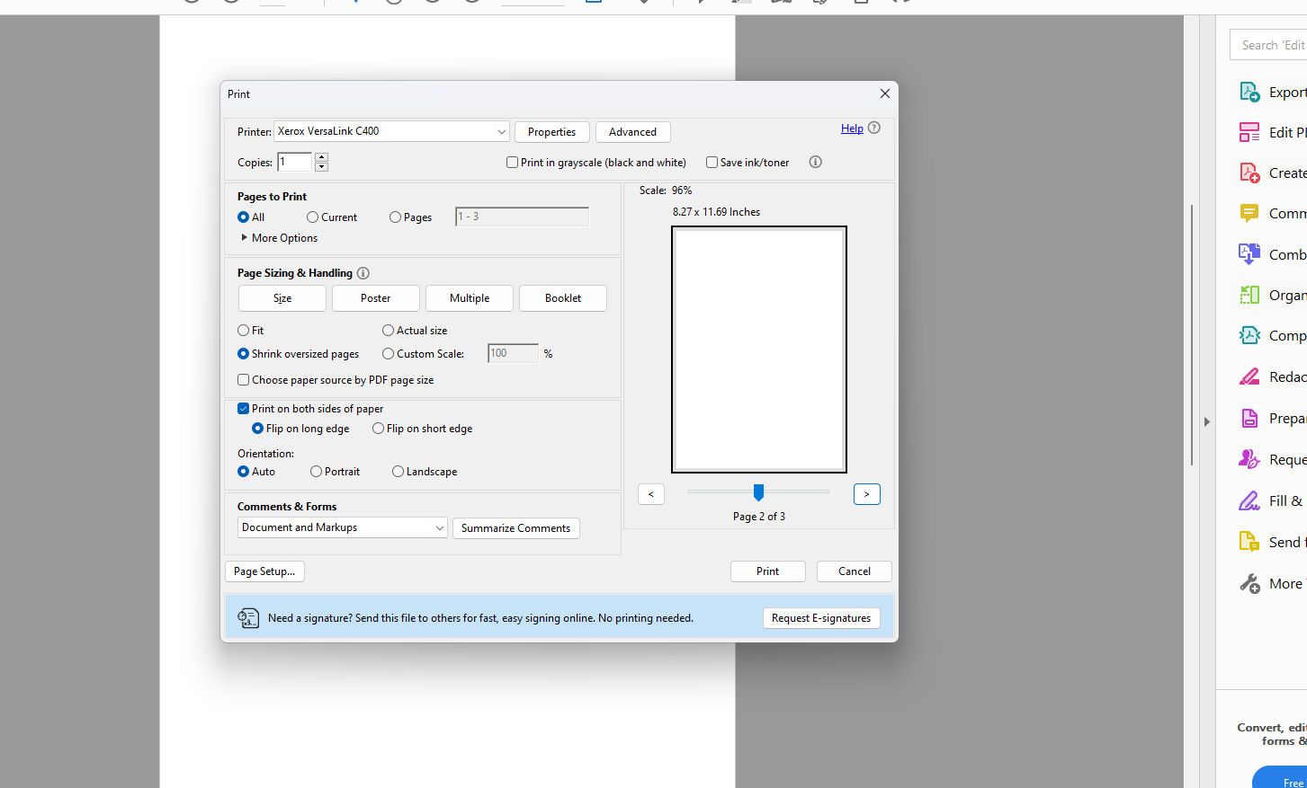
Task: Switch to the Booklet sizing option
Action: point(563,298)
